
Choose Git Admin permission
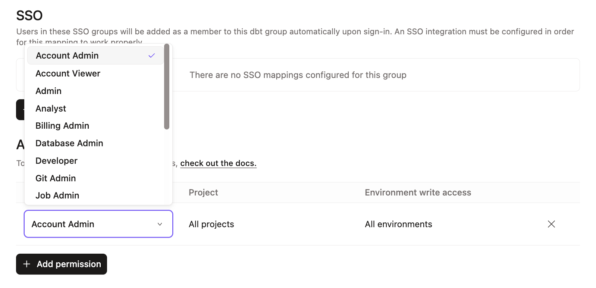click(x=55, y=178)
